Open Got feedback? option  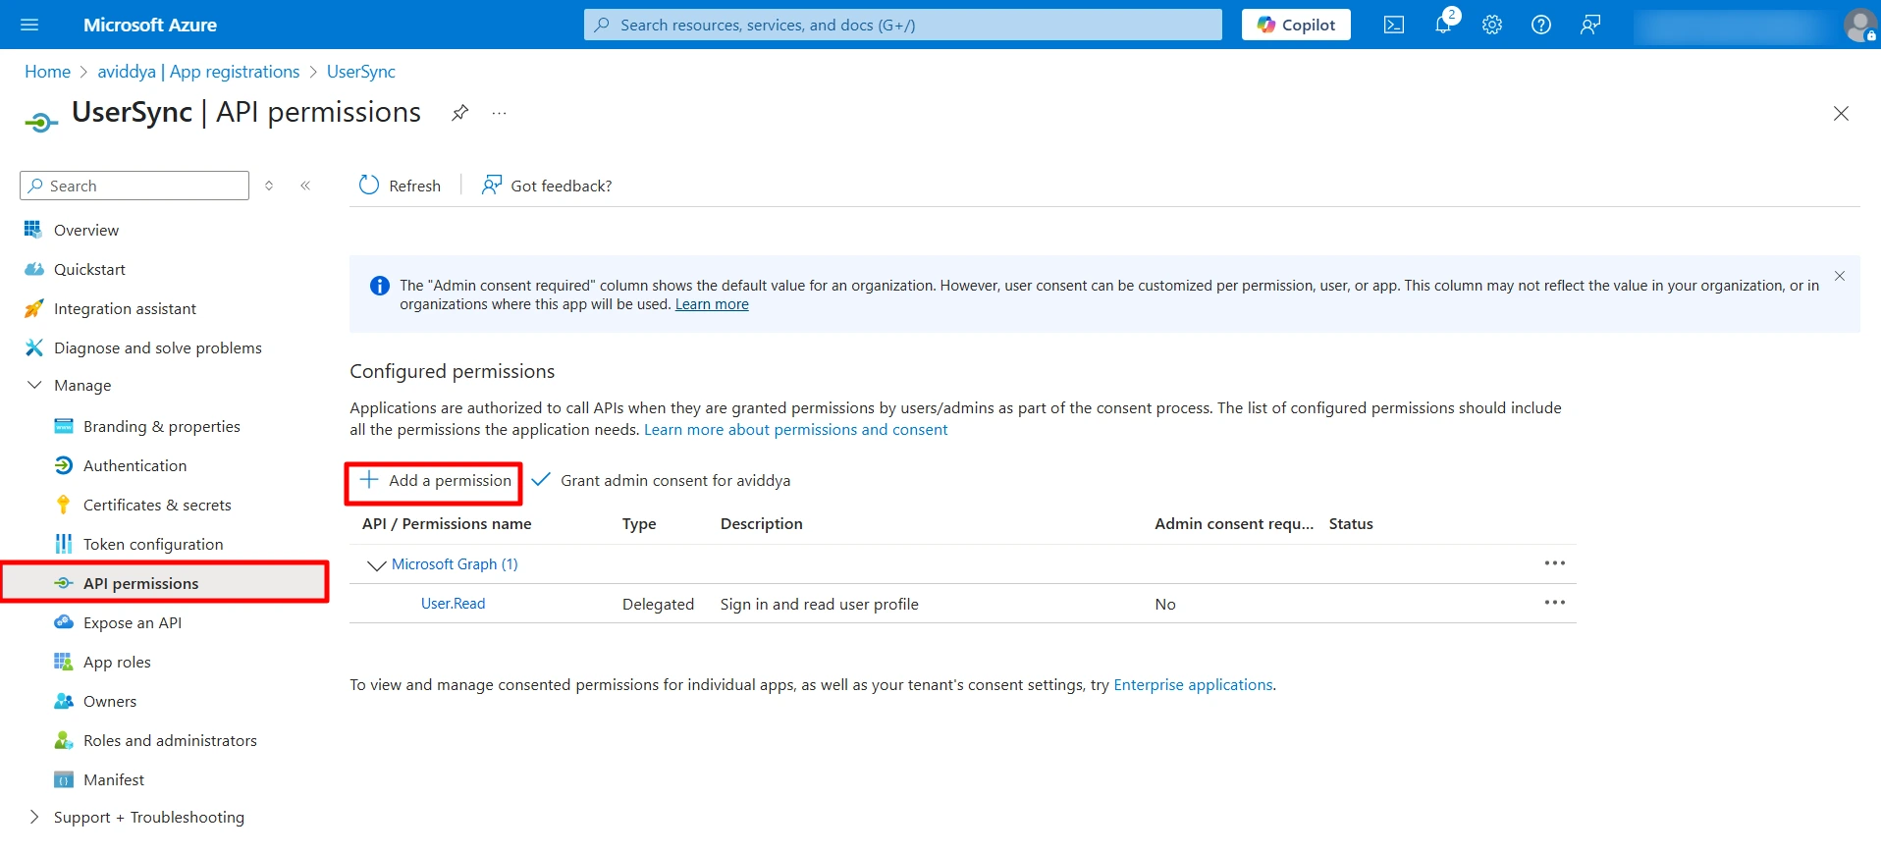pos(547,186)
